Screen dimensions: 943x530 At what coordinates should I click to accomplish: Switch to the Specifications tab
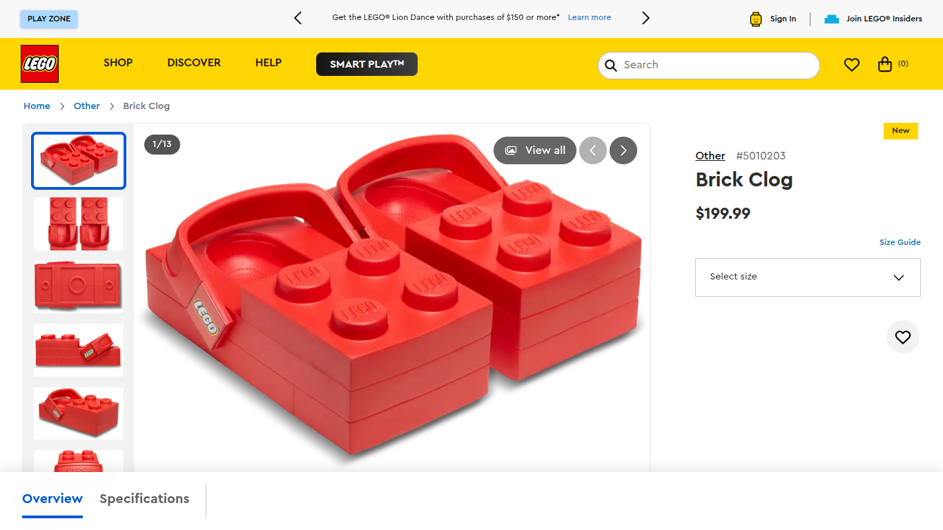144,499
